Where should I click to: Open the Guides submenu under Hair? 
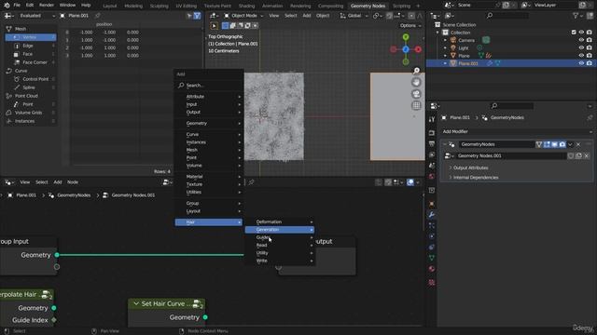280,237
